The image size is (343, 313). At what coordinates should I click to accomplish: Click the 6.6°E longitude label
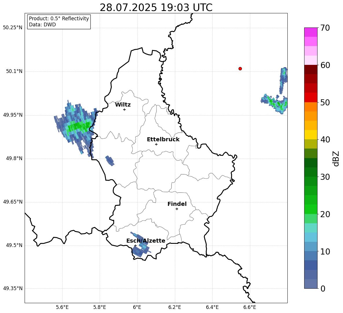pos(250,307)
